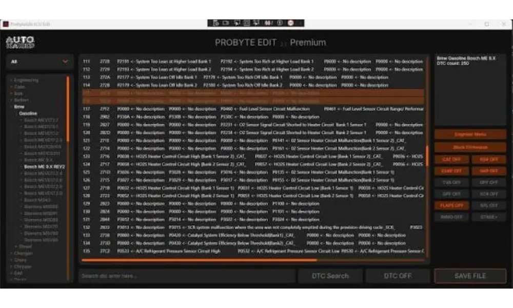
Task: Click the 'DTC count: 250' info text
Action: click(x=453, y=63)
